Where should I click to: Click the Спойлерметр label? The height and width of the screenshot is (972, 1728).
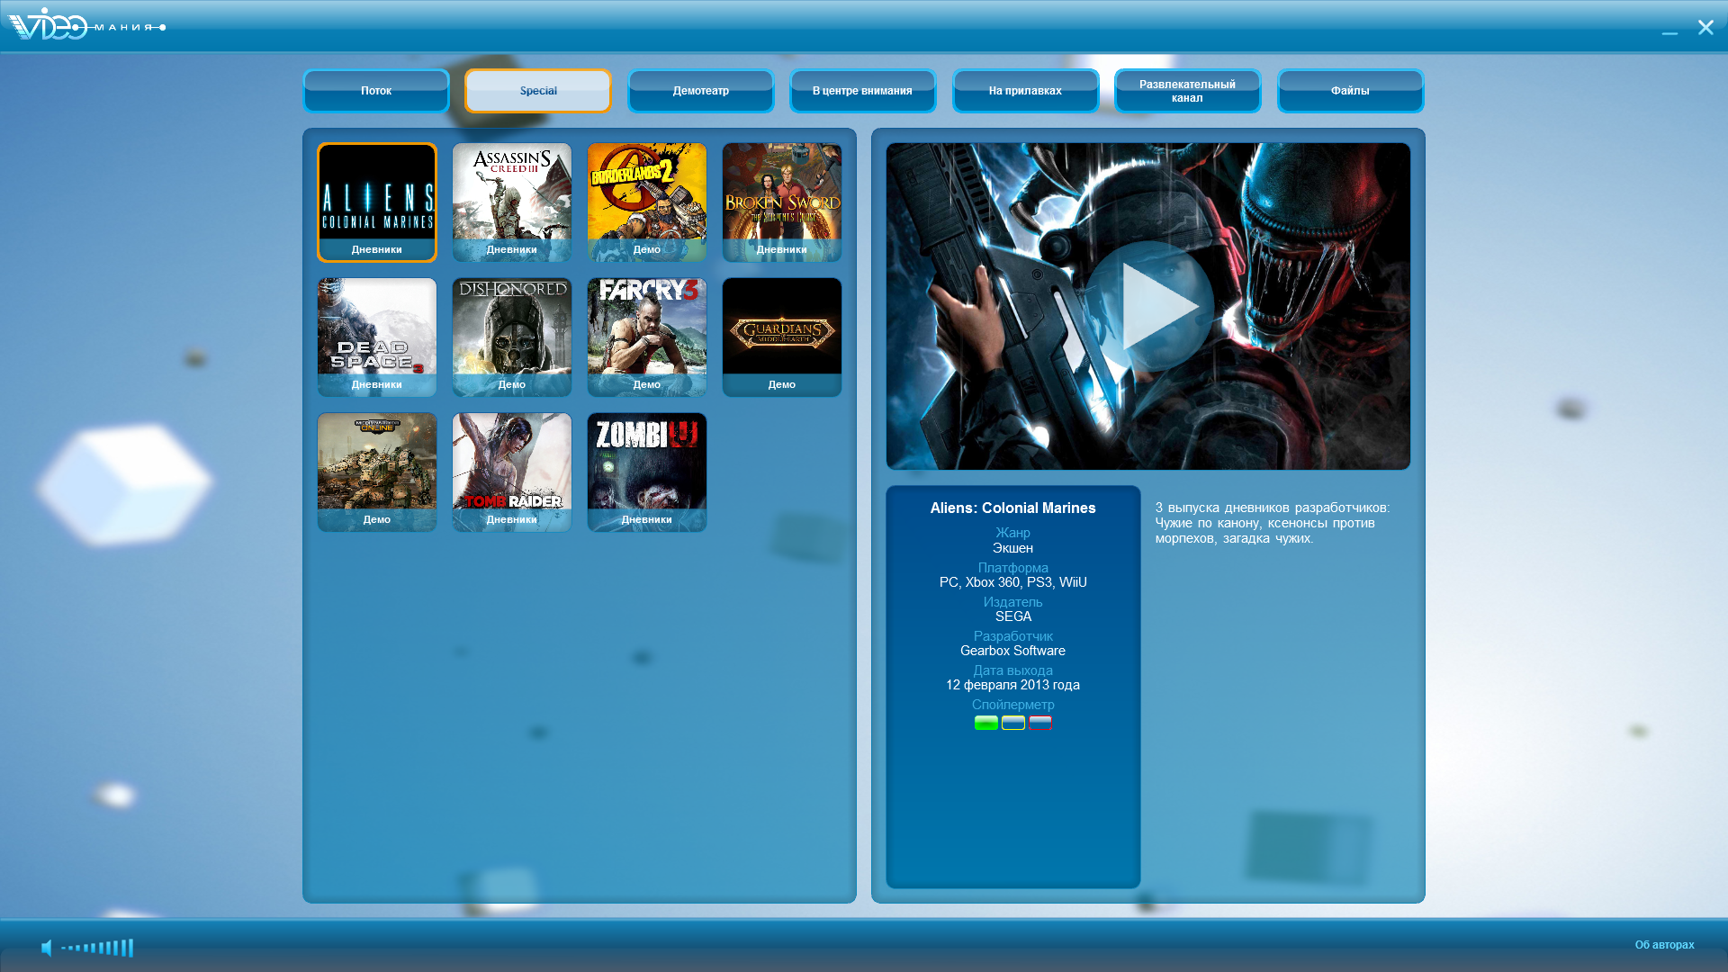tap(1013, 705)
